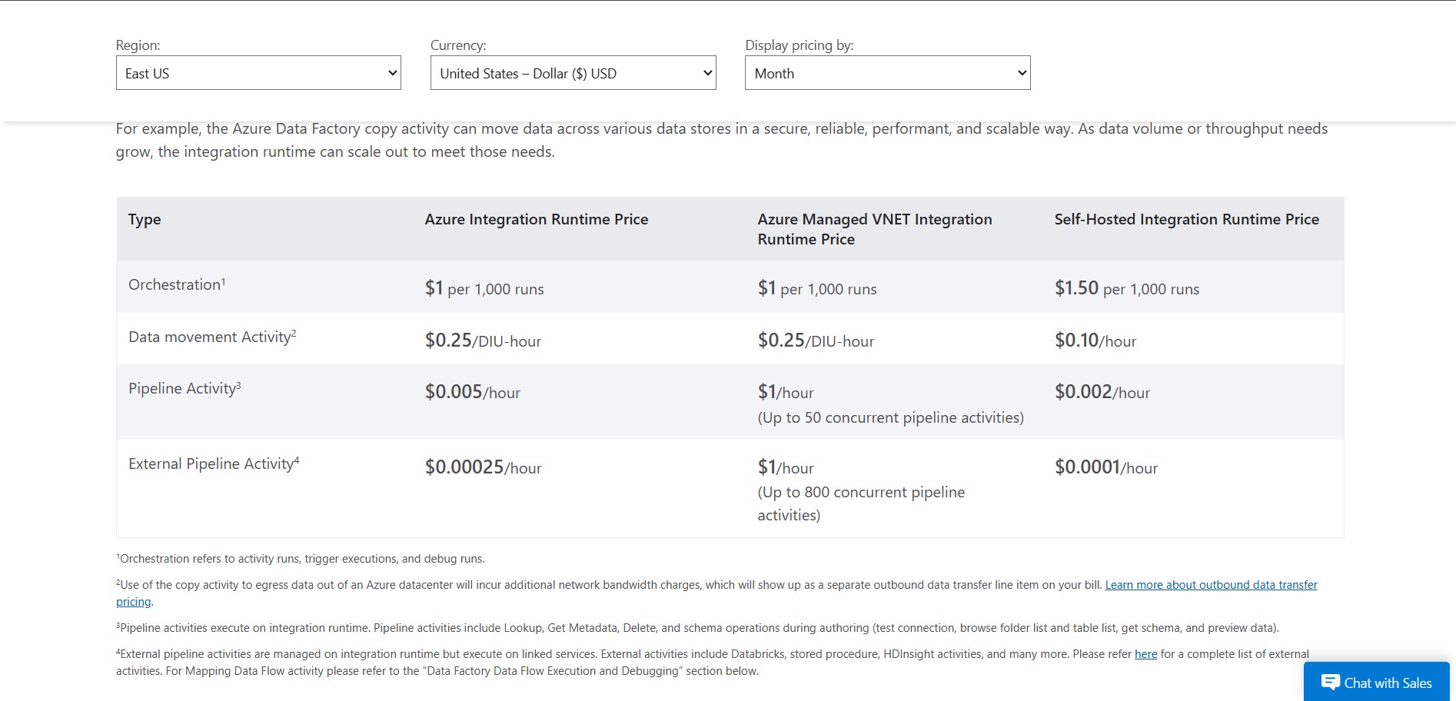
Task: Click the $0.10/hour self-hosted price
Action: tap(1095, 341)
